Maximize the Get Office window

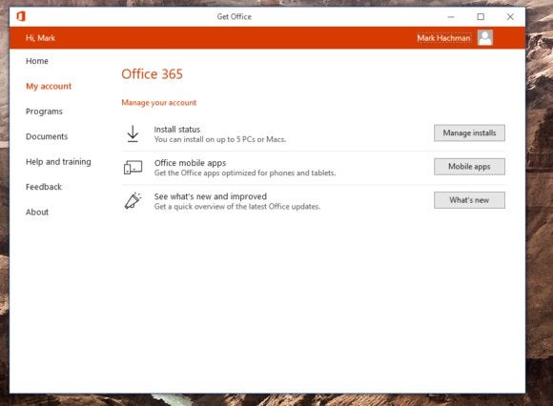481,16
